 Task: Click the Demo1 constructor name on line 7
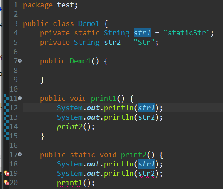pyautogui.click(x=80, y=61)
